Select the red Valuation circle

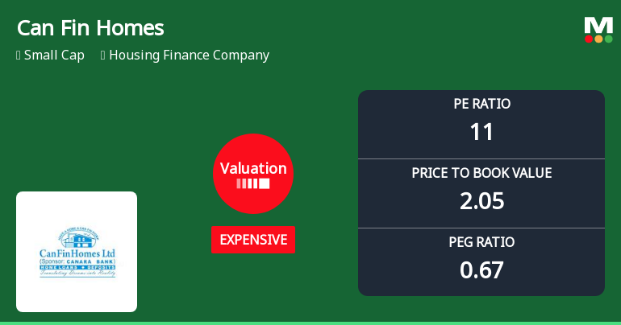pyautogui.click(x=253, y=173)
